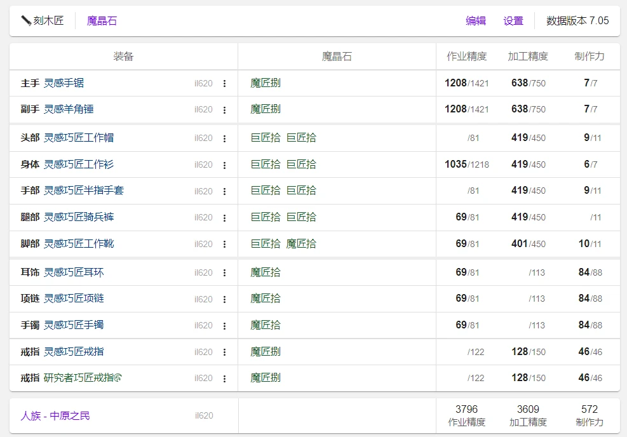Open options for 灵感巧匠骑兵裤
The image size is (627, 437).
(x=224, y=217)
